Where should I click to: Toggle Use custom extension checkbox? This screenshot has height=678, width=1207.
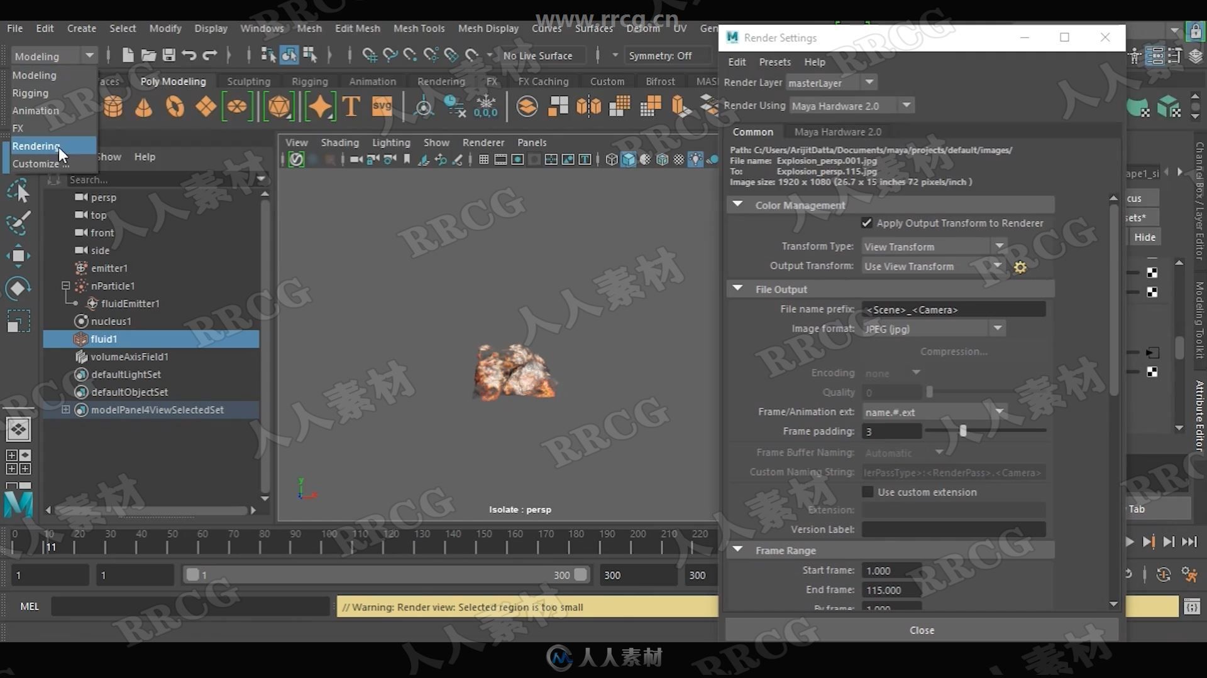tap(868, 492)
